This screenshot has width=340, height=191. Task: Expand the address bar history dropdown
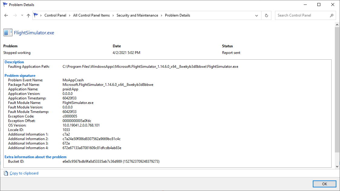pos(257,16)
